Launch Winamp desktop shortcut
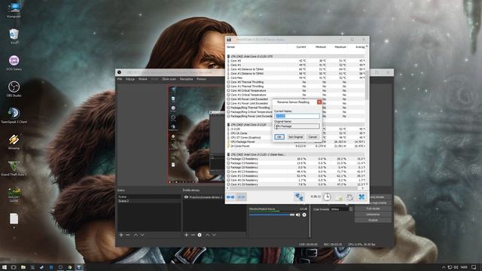482x271 pixels. click(14, 142)
